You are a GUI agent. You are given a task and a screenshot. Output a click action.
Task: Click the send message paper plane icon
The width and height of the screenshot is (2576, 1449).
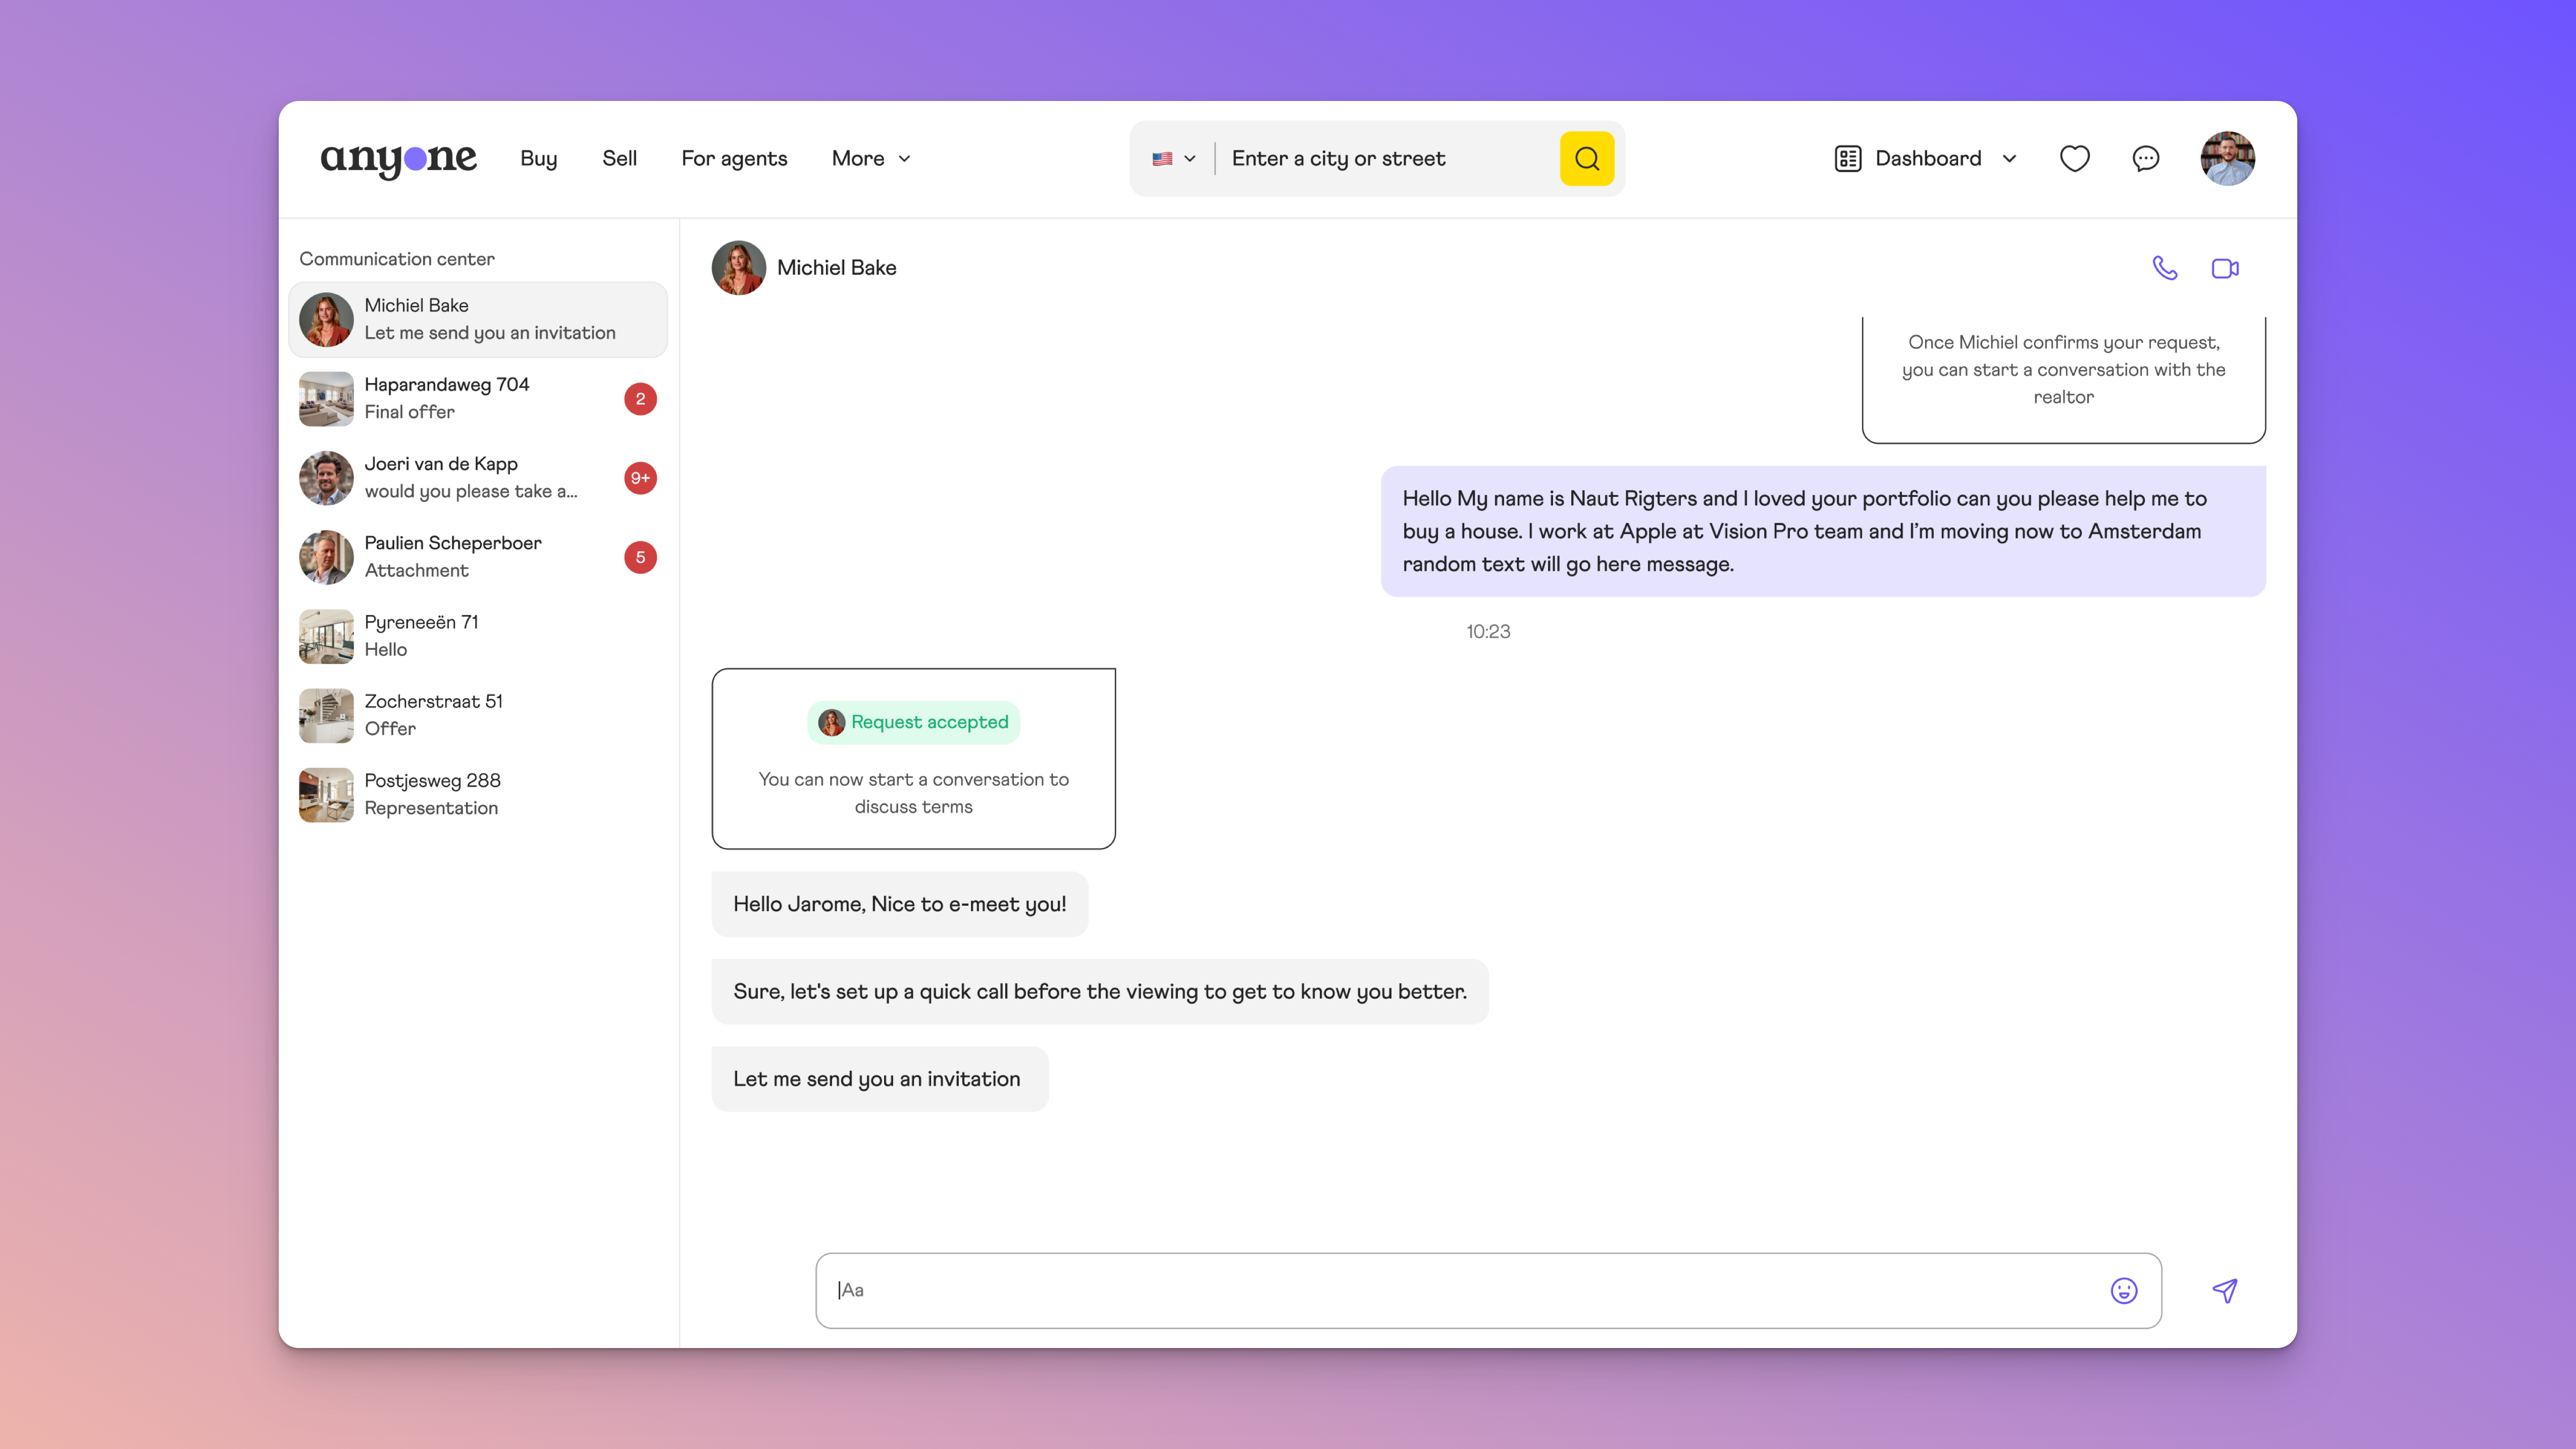click(x=2224, y=1290)
